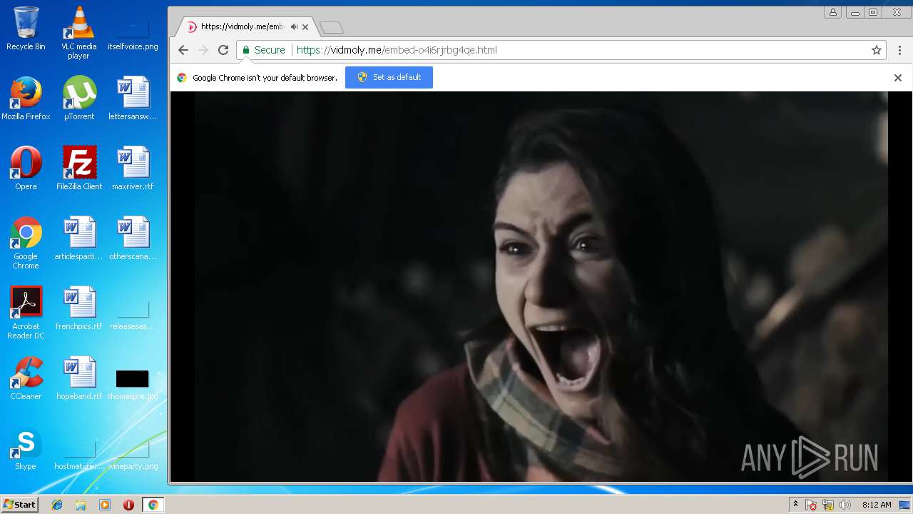This screenshot has width=913, height=514.
Task: Show hidden tray icons
Action: point(796,505)
